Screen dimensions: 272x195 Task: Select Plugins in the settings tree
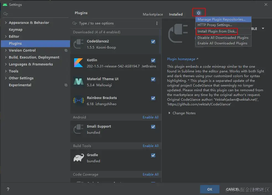[35, 44]
